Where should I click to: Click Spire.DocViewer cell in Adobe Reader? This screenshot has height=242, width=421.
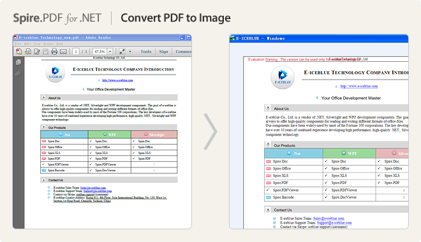[110, 170]
